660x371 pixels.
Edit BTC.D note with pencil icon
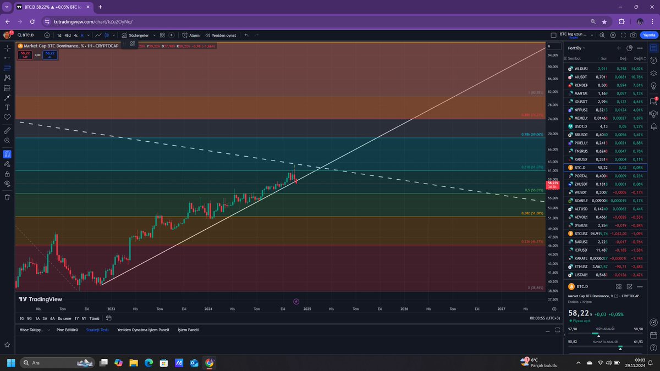[x=629, y=286]
